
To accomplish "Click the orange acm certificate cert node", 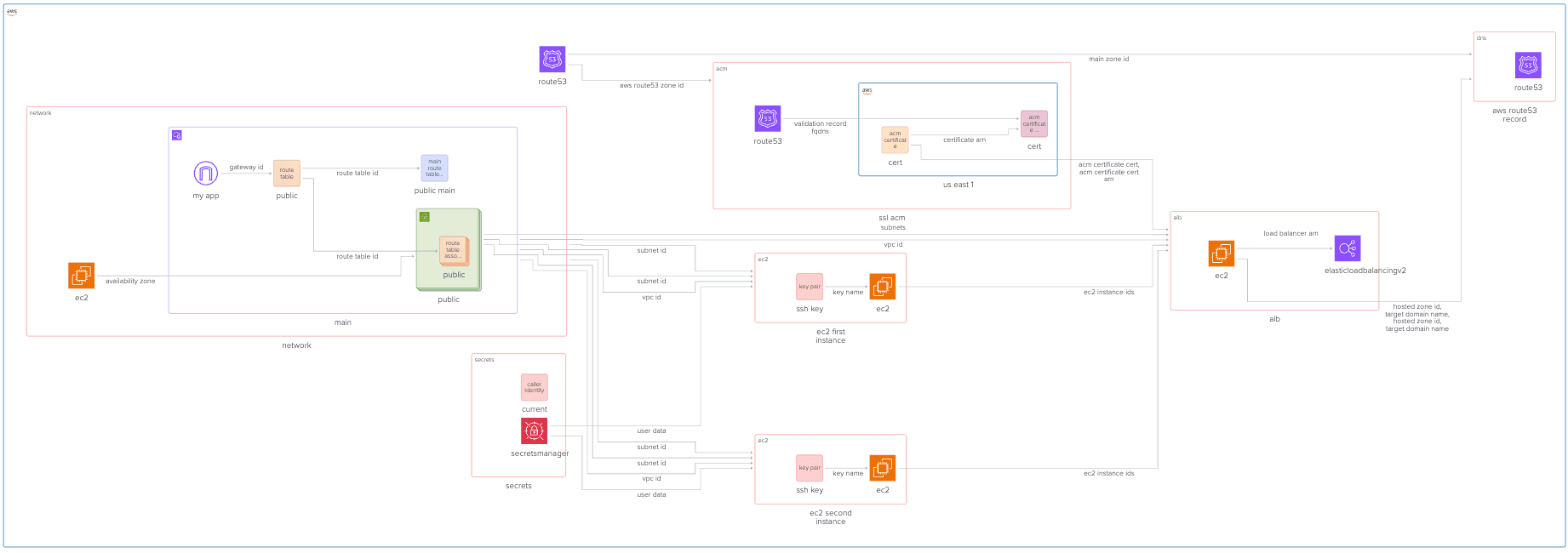I will click(x=895, y=140).
